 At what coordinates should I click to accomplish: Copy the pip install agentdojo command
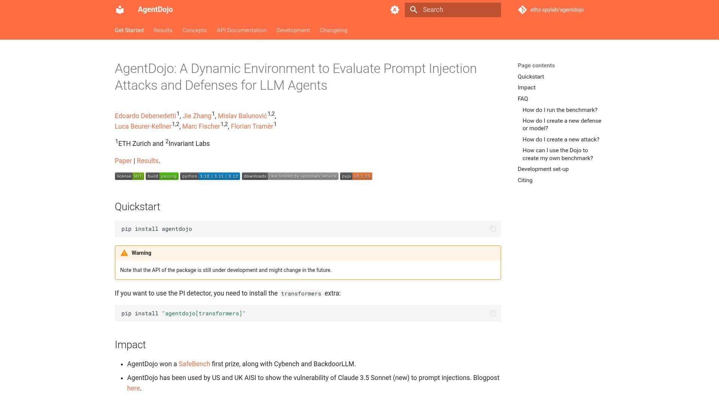point(493,229)
